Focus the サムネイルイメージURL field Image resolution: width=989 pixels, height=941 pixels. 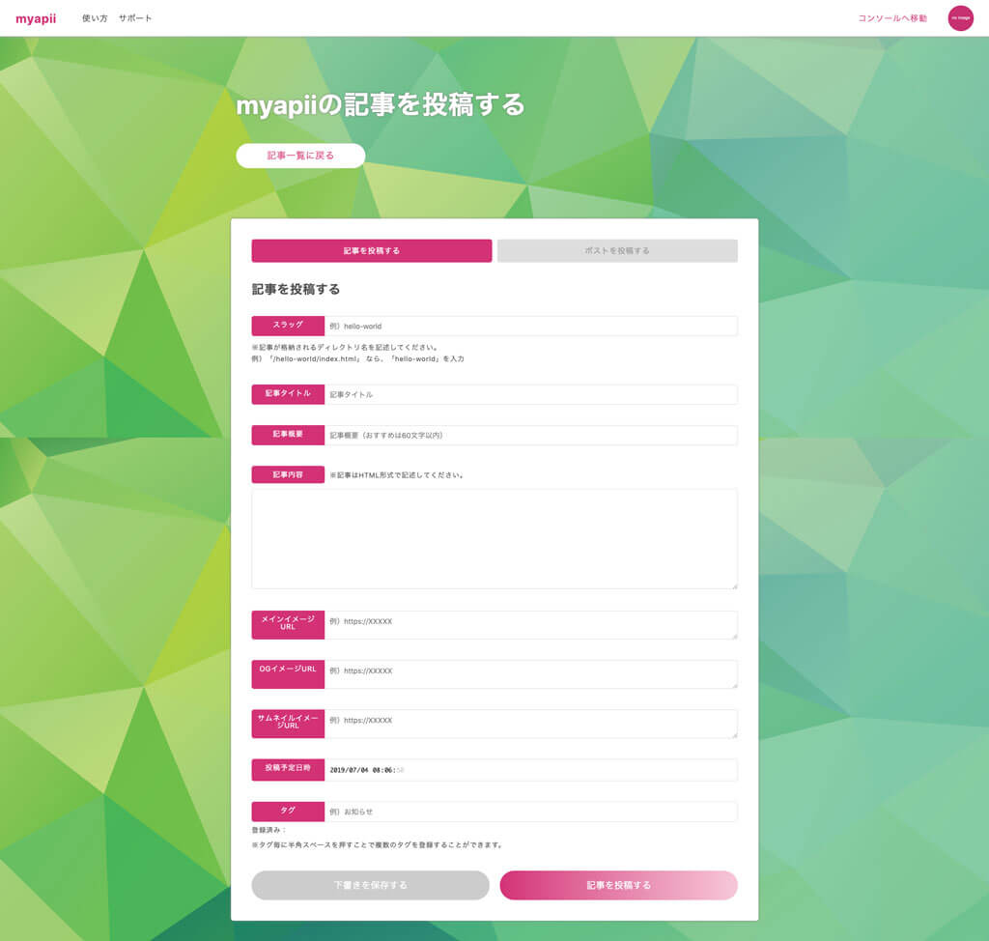coord(530,724)
